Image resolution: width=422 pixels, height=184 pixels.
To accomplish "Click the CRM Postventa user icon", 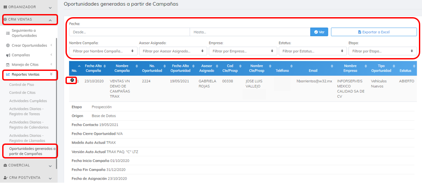I will click(x=5, y=177).
